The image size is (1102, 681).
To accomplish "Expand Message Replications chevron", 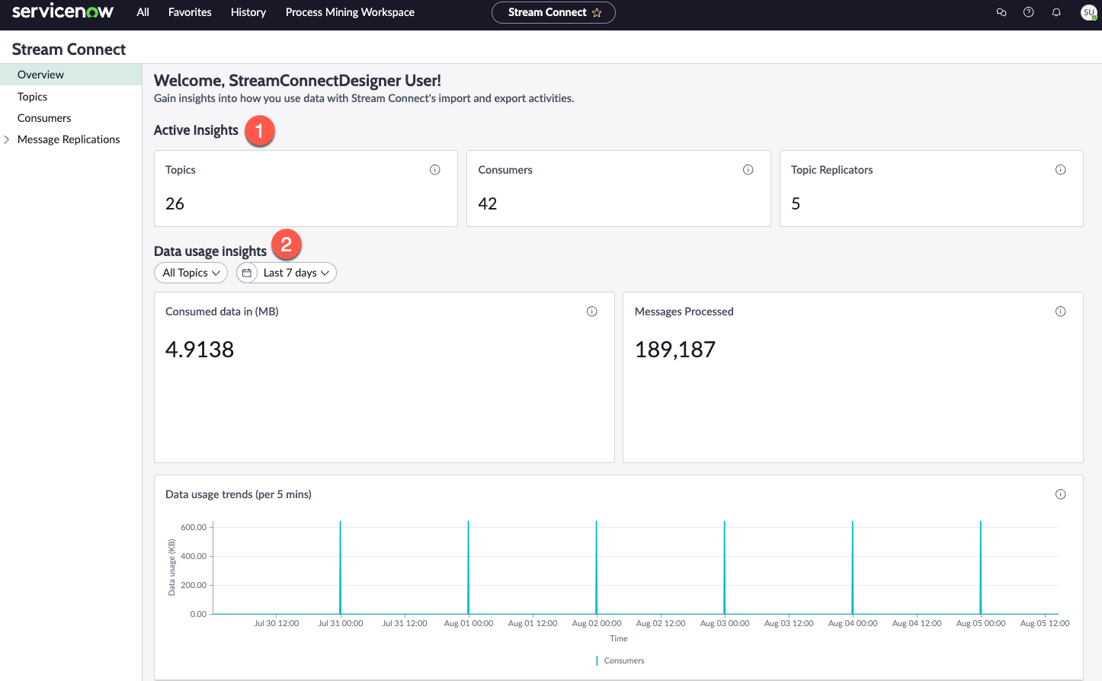I will [x=7, y=139].
